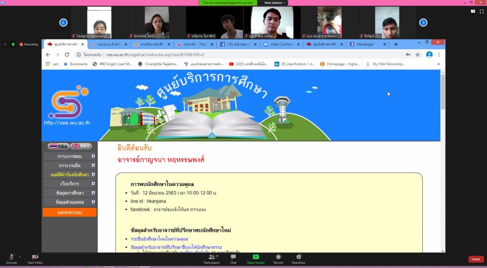Reload the page in Chrome
Viewport: 487px width, 268px height.
(x=67, y=55)
